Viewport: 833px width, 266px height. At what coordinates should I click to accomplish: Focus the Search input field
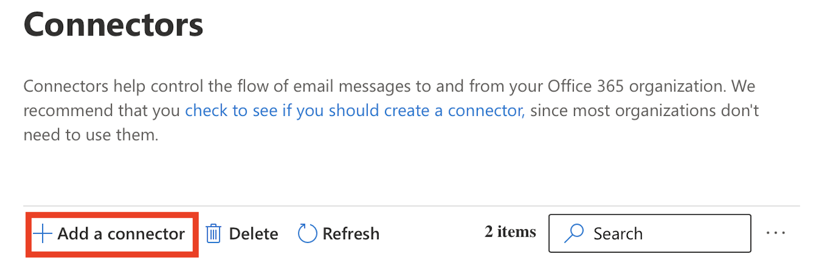(650, 233)
